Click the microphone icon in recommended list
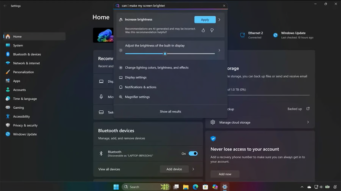 [x=101, y=97]
